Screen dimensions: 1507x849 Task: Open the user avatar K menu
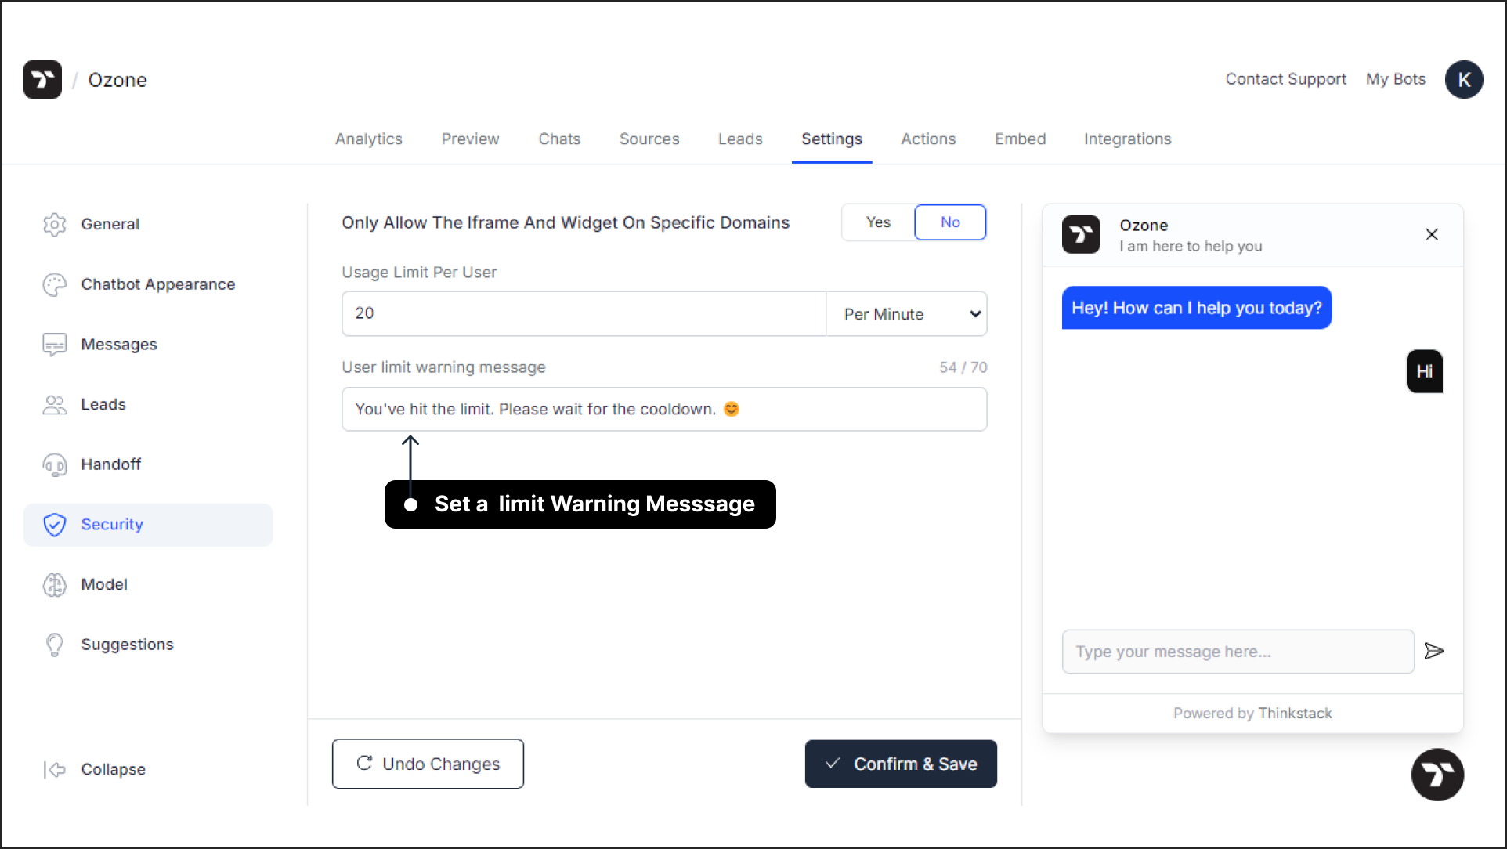point(1464,79)
